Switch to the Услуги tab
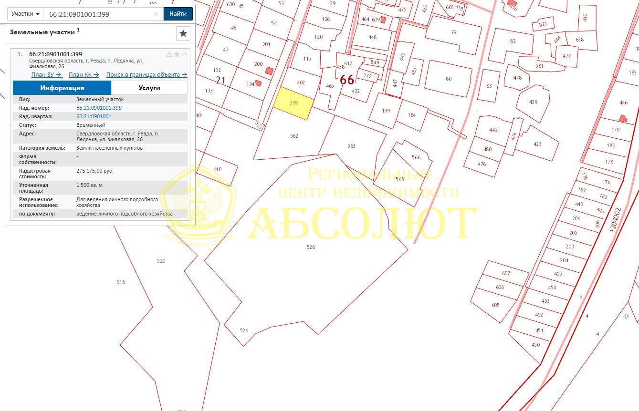Screen dimensions: 639x411 click(x=149, y=88)
